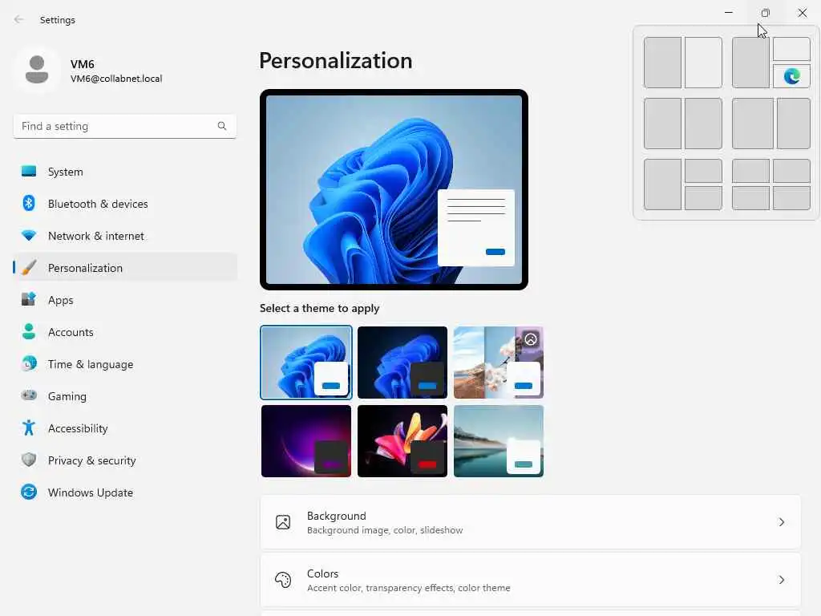Go to Windows Update
The height and width of the screenshot is (616, 821).
pos(124,492)
